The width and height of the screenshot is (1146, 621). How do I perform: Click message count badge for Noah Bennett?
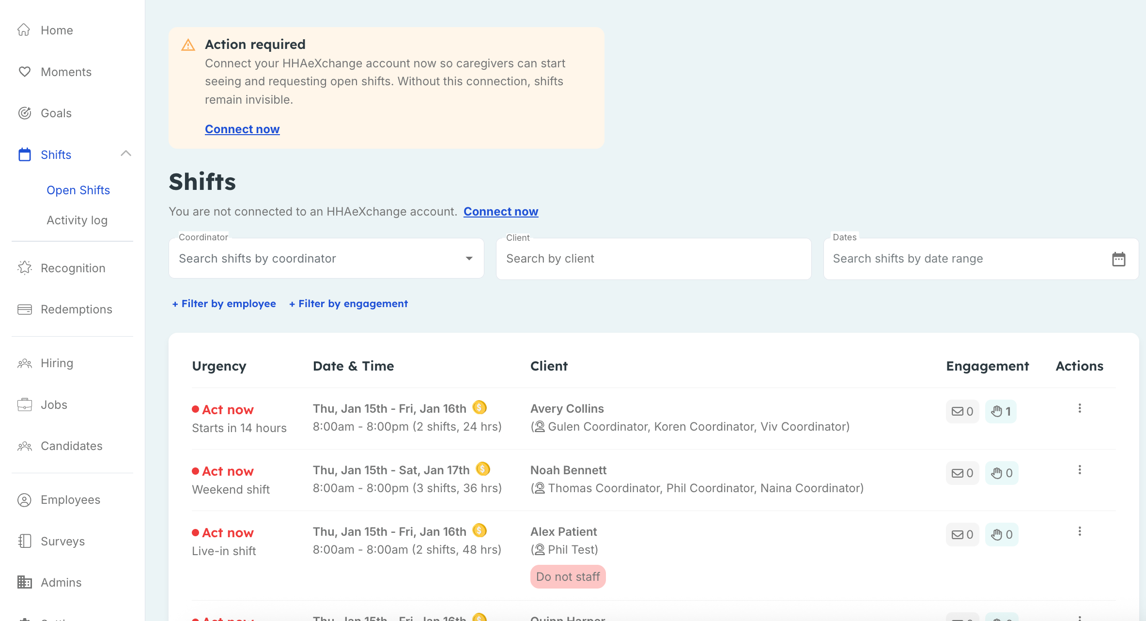click(962, 473)
